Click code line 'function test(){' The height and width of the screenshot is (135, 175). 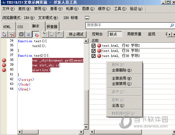coord(32,41)
